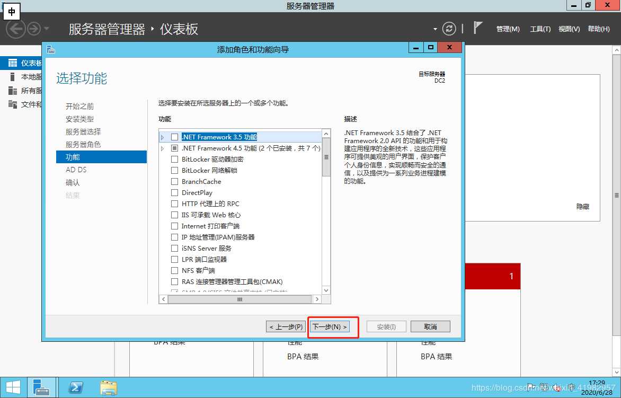
Task: Click the center BPA 结果 text
Action: (303, 357)
